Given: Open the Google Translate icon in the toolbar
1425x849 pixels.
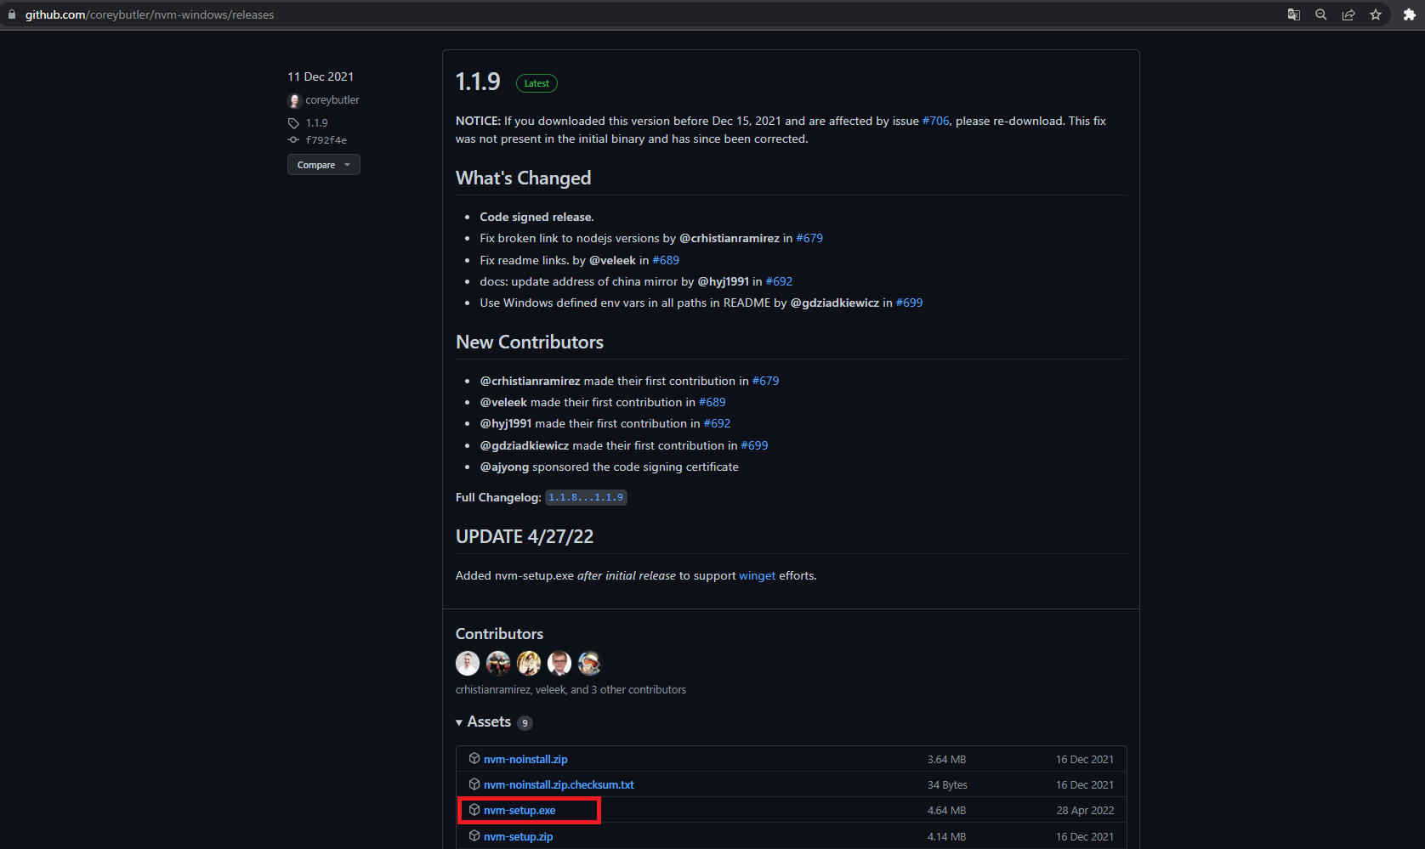Looking at the screenshot, I should point(1293,14).
